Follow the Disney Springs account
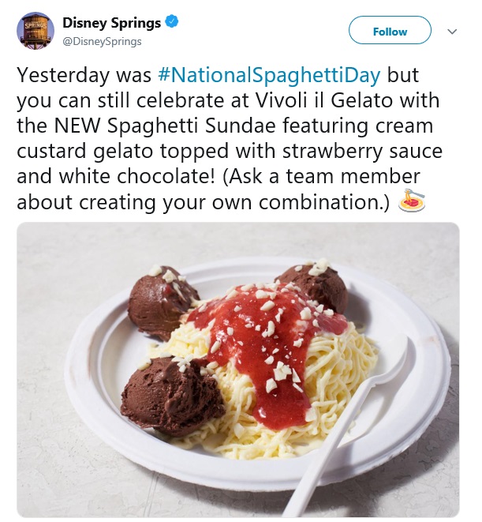 [390, 32]
